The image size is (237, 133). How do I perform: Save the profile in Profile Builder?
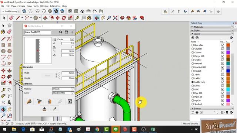coord(66,32)
